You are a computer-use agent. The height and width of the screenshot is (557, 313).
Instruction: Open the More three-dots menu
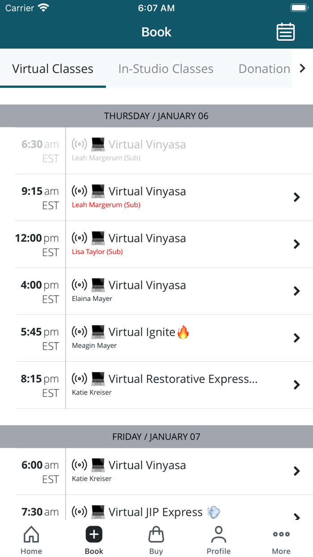[281, 535]
